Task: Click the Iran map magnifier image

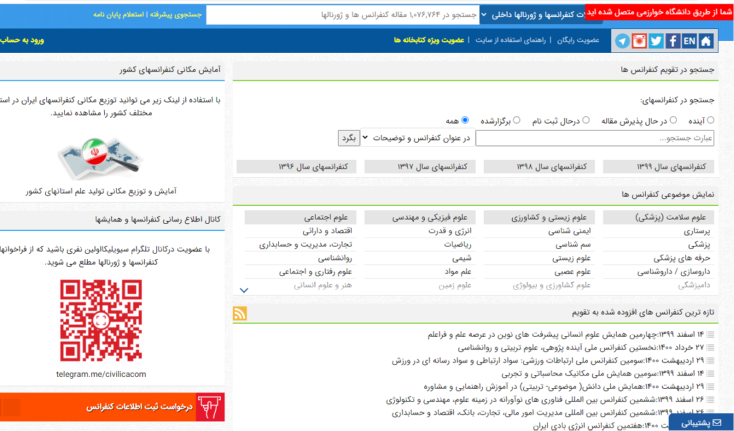Action: click(100, 158)
